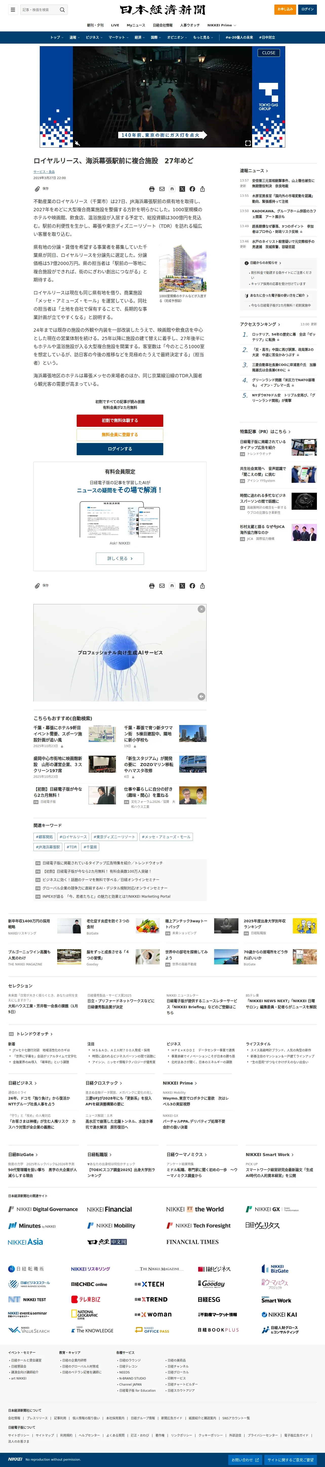Click 詳しく見る in Ask NIKKEI box
The image size is (325, 1467).
[x=120, y=559]
